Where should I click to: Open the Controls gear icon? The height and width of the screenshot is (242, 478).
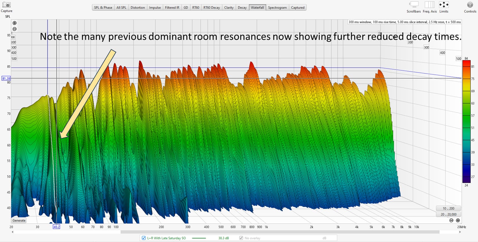point(470,5)
